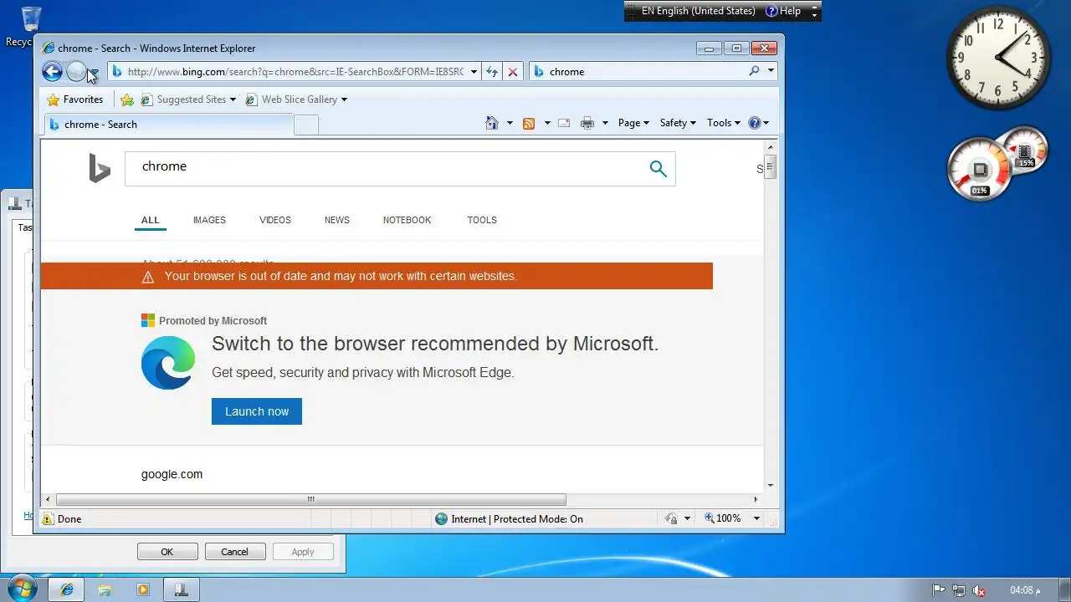Expand Suggested Sites dropdown arrow
Viewport: 1071px width, 602px height.
[233, 99]
